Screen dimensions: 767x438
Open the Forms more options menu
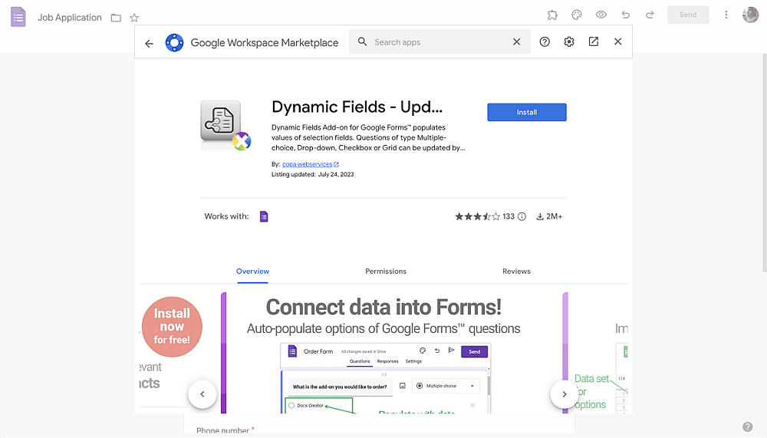[x=726, y=15]
